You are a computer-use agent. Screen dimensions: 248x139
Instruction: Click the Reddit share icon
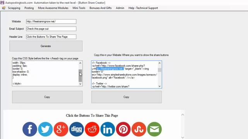(x=92, y=129)
